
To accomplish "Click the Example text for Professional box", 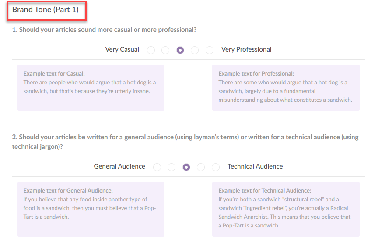I will (x=286, y=88).
